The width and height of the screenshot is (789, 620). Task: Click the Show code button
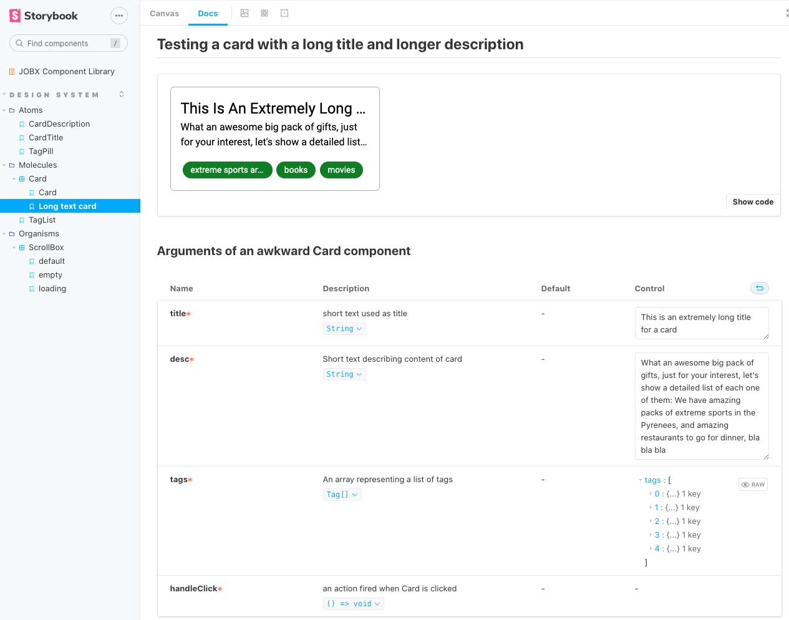(752, 202)
